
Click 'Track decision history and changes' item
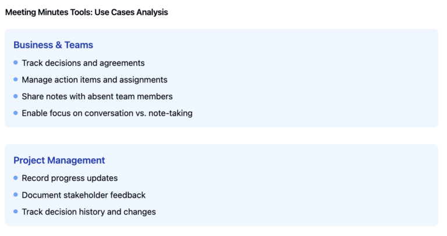point(88,212)
